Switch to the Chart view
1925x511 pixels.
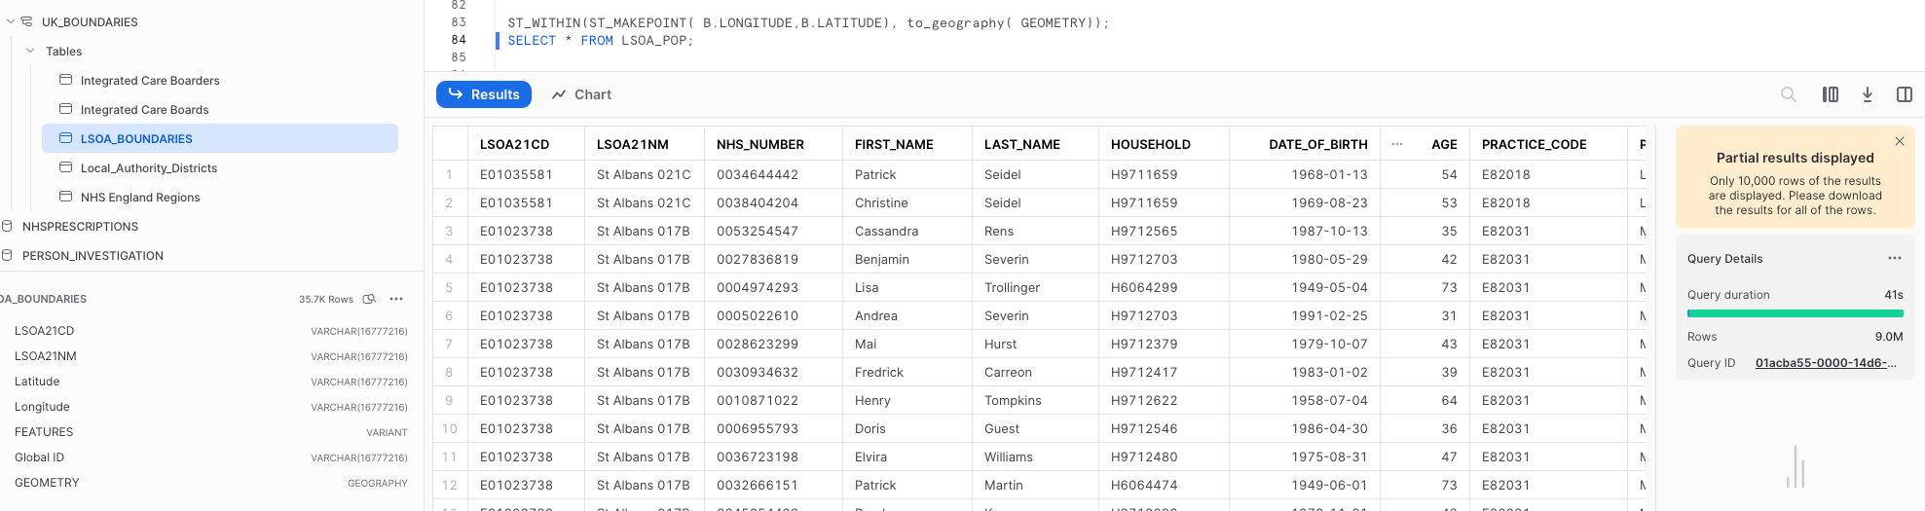click(582, 94)
